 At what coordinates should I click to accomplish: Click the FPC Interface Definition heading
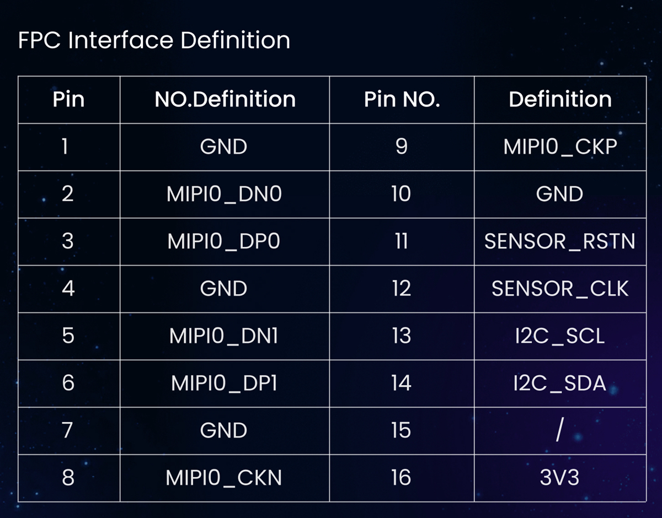[154, 41]
